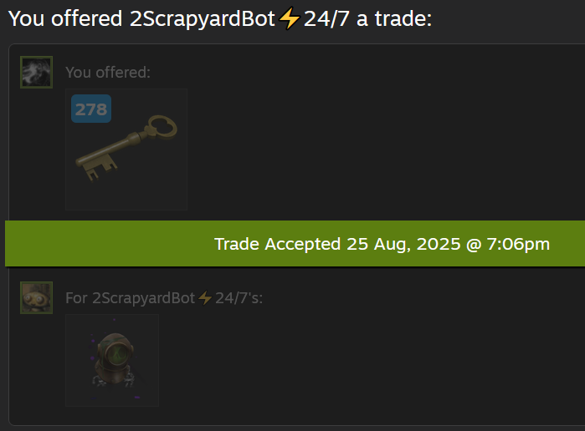This screenshot has height=431, width=585.
Task: Click "For 2ScrapyardBot" name in lower label
Action: pyautogui.click(x=130, y=298)
